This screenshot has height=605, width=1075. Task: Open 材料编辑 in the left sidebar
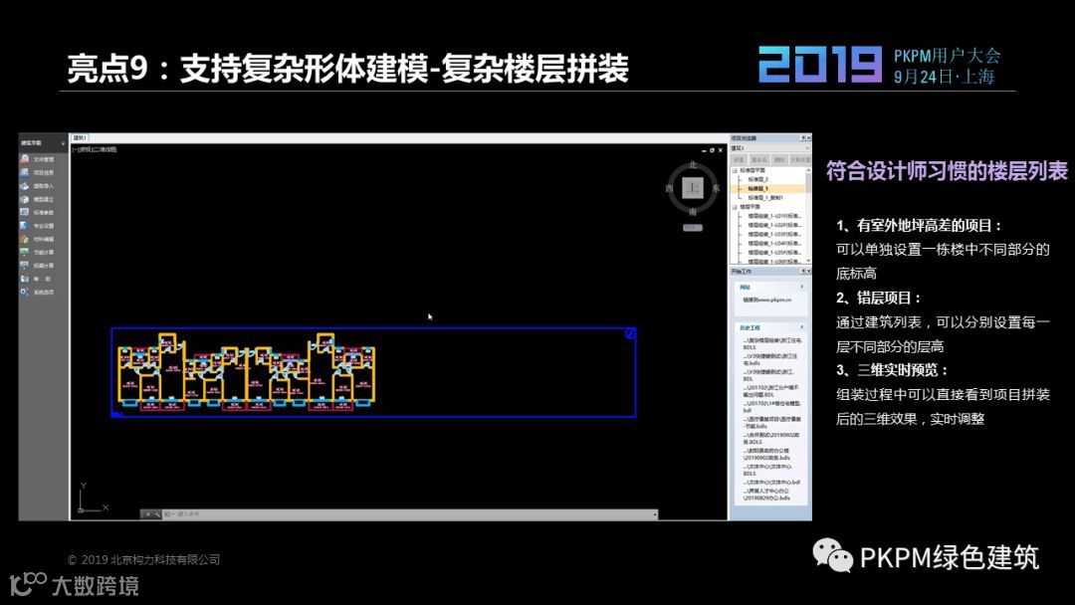point(38,239)
